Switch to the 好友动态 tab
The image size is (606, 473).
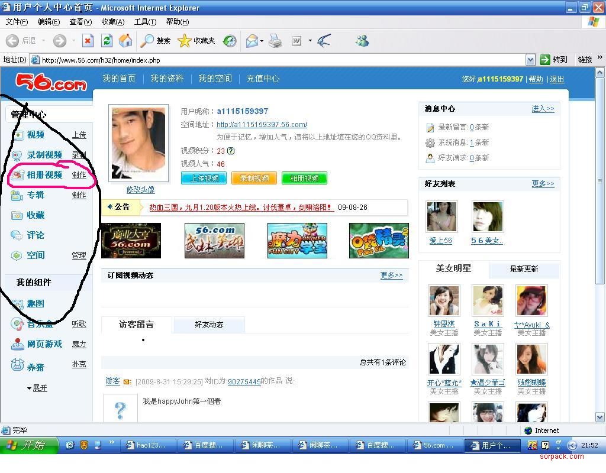point(209,325)
